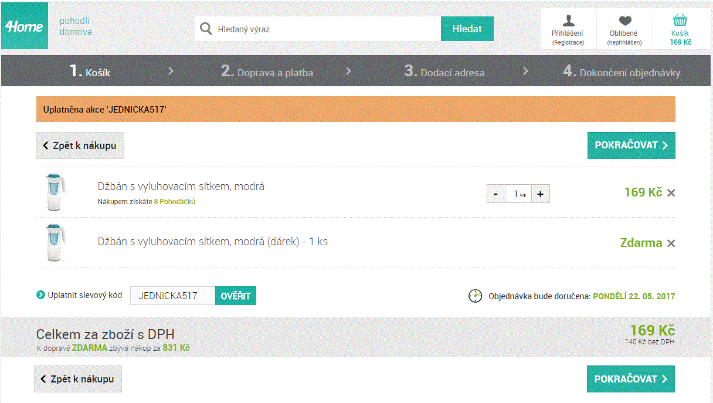Open Oblíbené favorites heart icon
Viewport: 713px width, 403px height.
624,22
